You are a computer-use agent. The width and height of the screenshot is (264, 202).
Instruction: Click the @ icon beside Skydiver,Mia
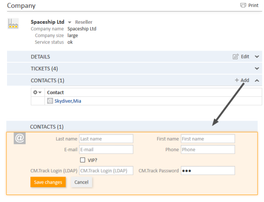click(x=50, y=101)
